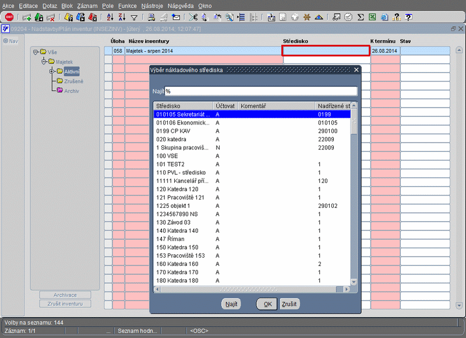Click the globe icon in toolbar
Screen dimensions: 466x338
coord(295,17)
